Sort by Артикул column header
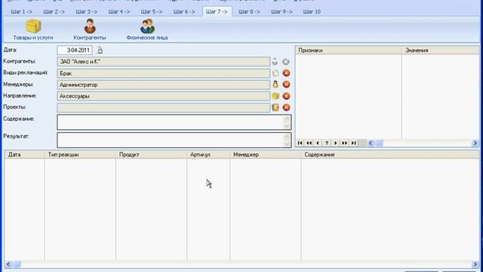 pos(208,154)
